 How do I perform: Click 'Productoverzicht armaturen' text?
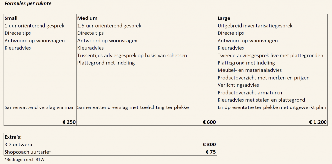250,93
